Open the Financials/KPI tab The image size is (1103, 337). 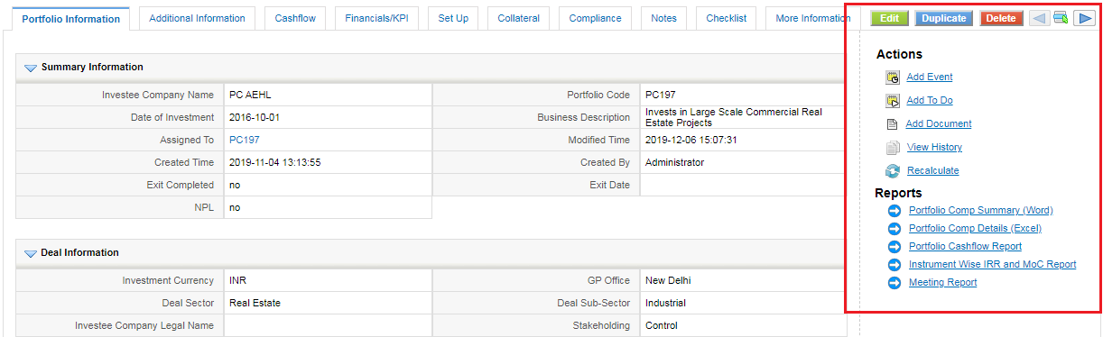(x=376, y=18)
